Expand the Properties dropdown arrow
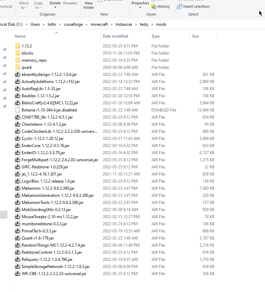The width and height of the screenshot is (265, 292). click(x=140, y=7)
